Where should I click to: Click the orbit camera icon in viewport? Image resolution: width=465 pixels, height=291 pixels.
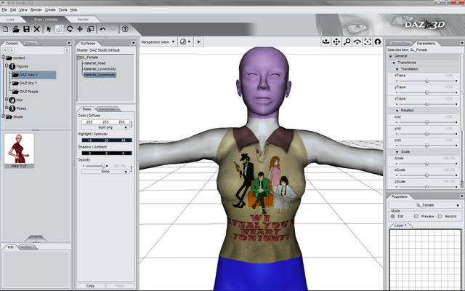pyautogui.click(x=326, y=42)
